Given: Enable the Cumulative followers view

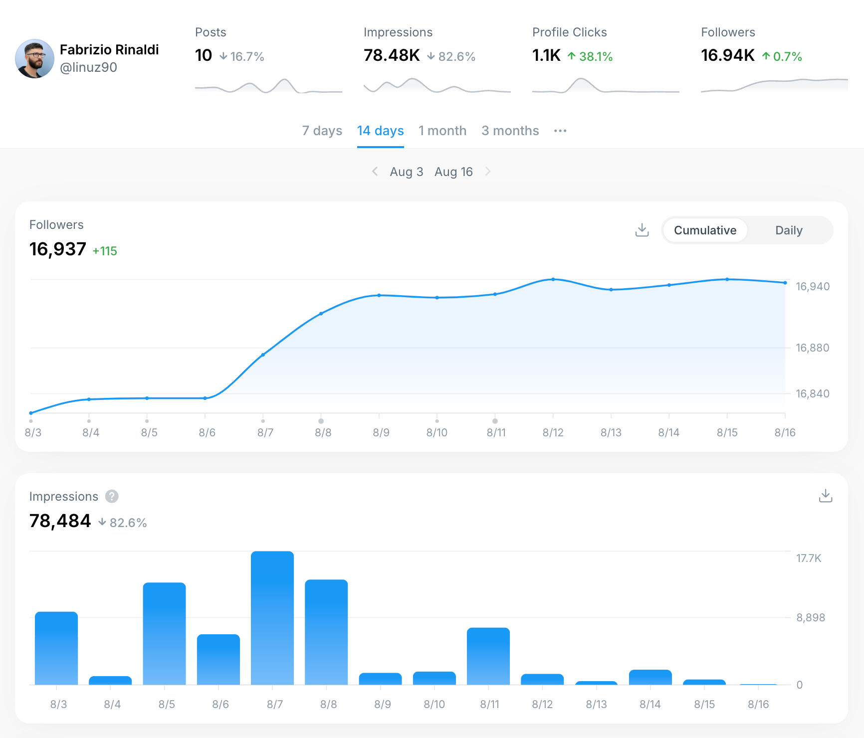Looking at the screenshot, I should (x=705, y=230).
